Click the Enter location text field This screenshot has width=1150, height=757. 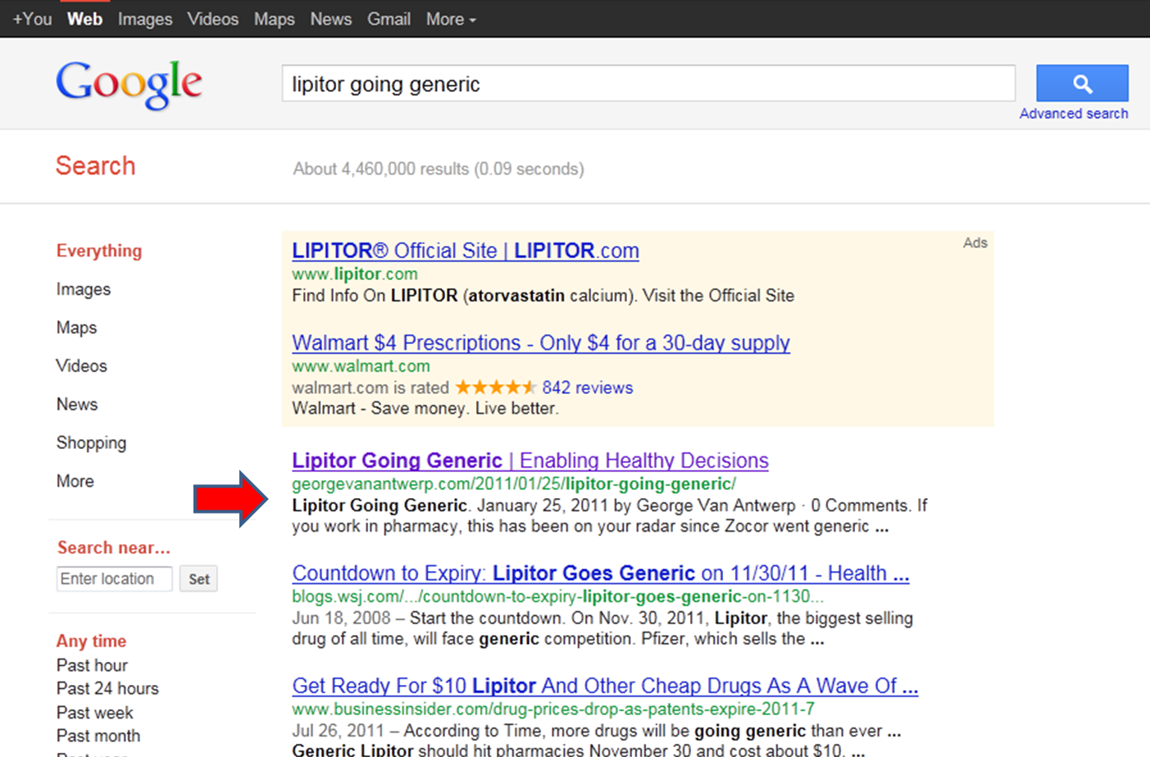pos(114,578)
